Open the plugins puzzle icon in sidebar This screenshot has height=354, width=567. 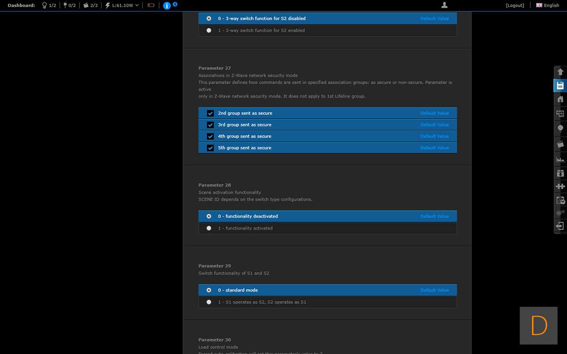(560, 186)
